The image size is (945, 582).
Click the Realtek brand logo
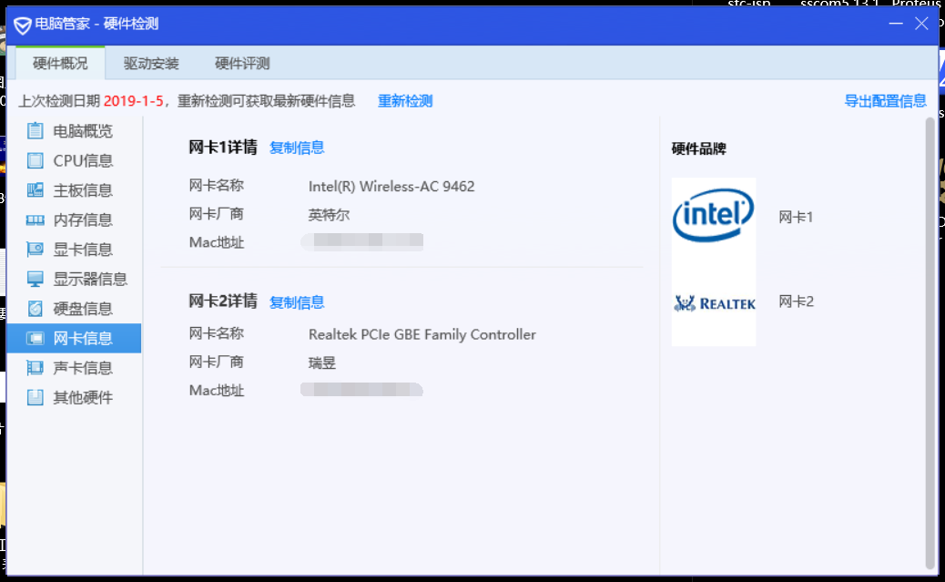pos(714,302)
